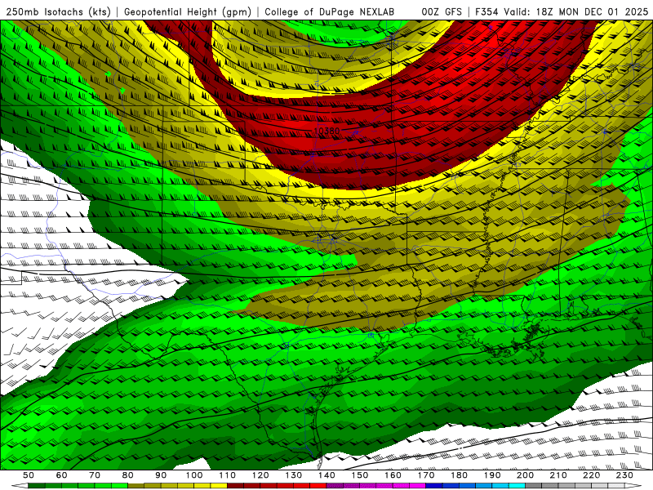Click the 50 value on the color scale

pos(29,475)
